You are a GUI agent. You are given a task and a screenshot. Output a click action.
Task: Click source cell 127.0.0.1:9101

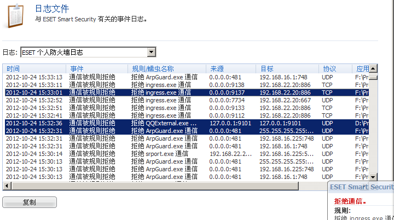230,123
